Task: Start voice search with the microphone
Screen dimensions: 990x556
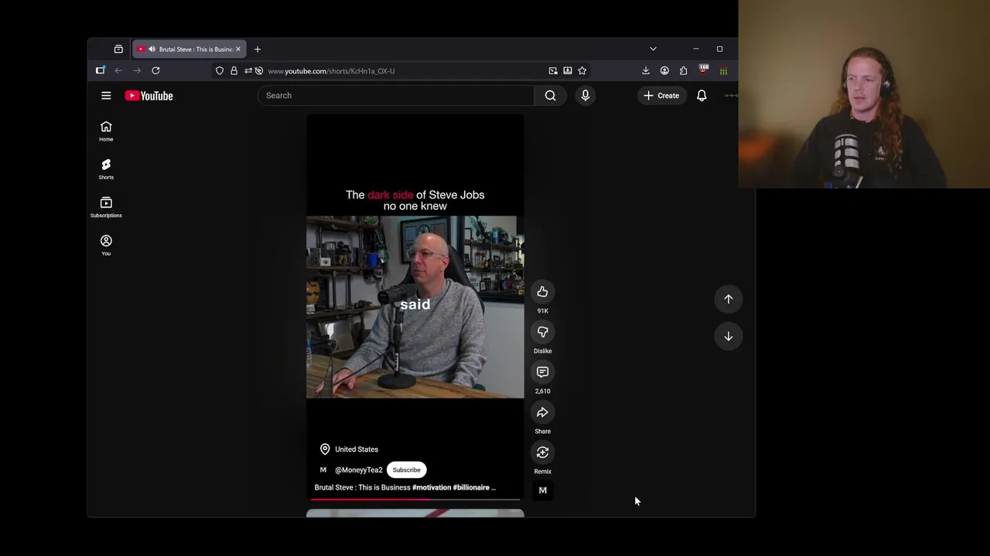Action: pyautogui.click(x=585, y=96)
